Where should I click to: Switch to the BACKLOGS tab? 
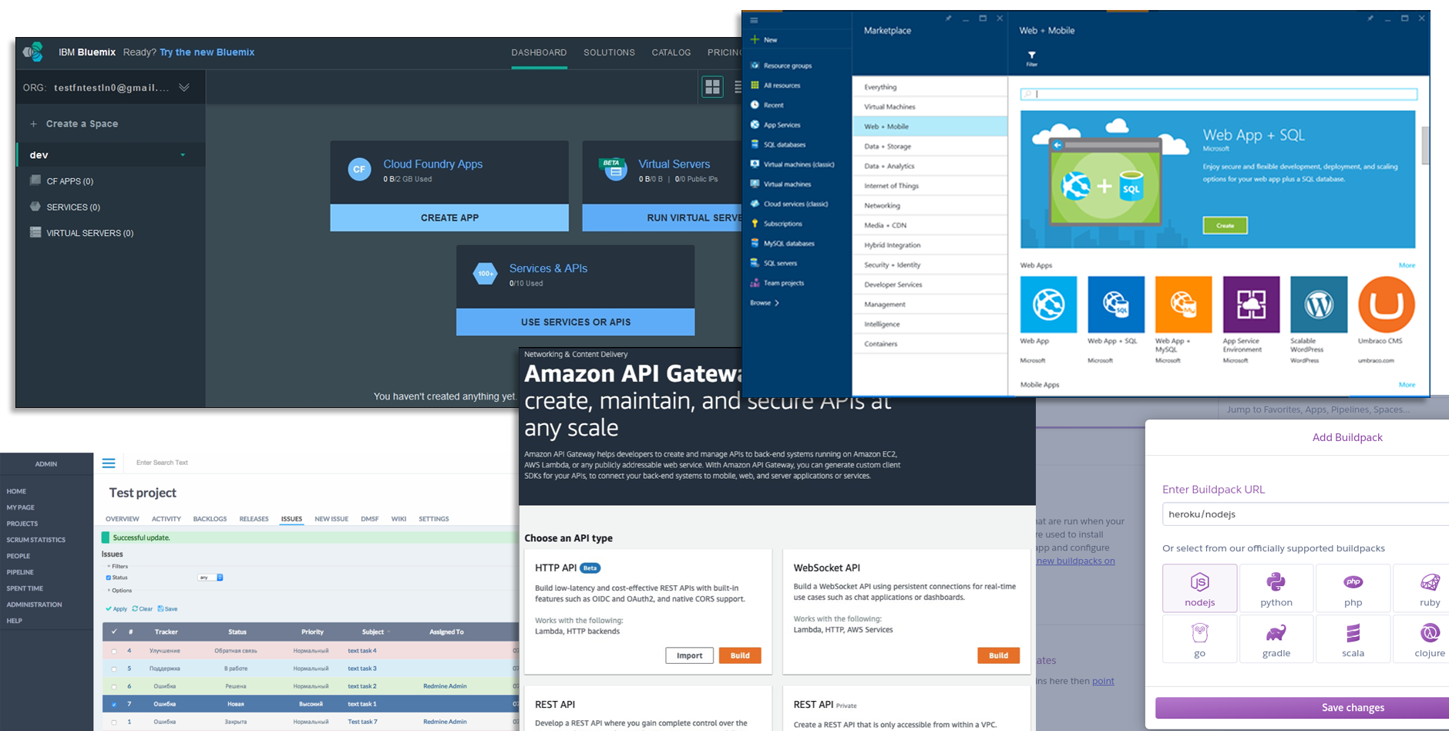click(x=210, y=519)
